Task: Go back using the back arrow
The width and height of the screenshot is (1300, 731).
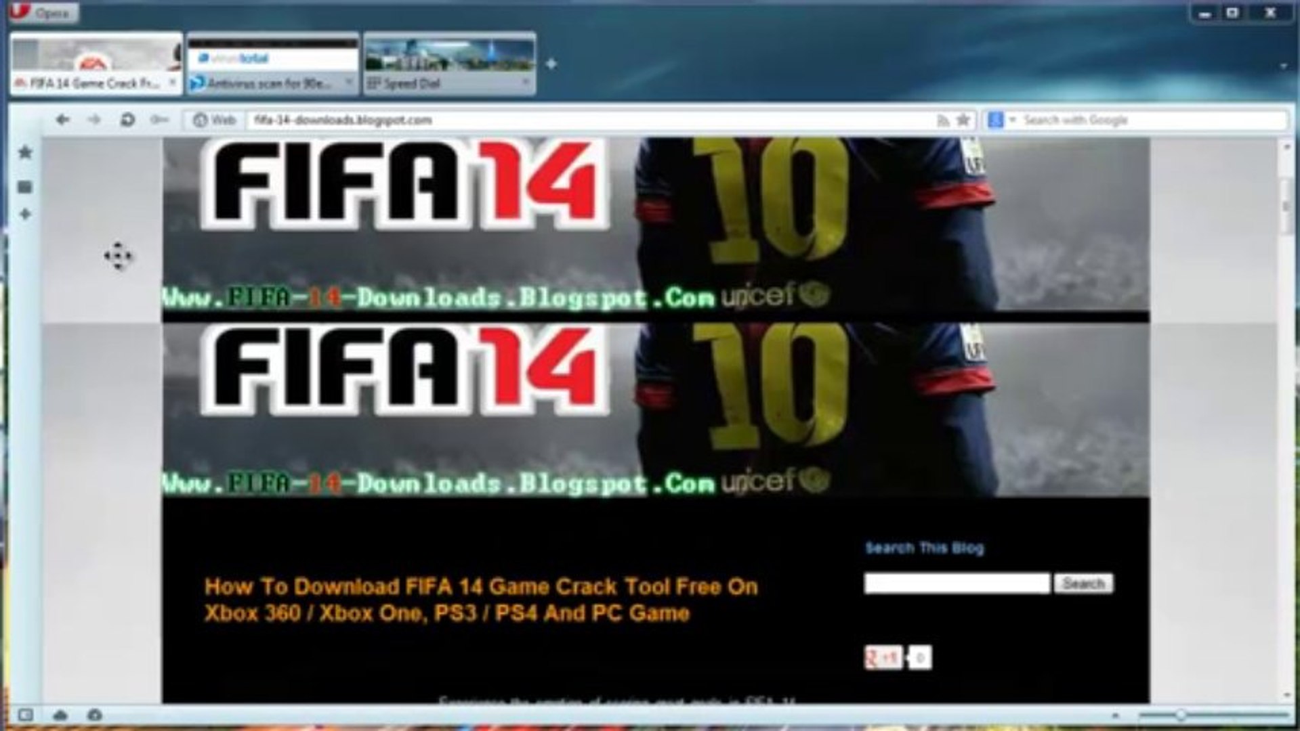Action: tap(63, 120)
